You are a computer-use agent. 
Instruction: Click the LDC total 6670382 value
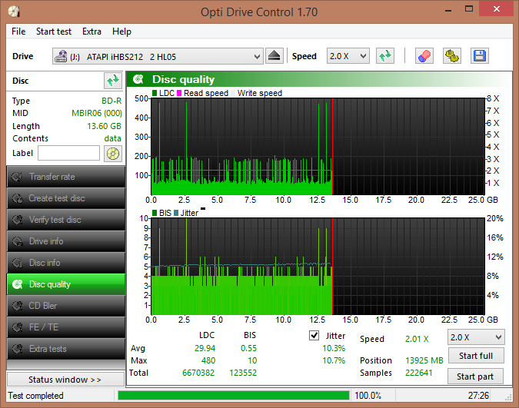pyautogui.click(x=198, y=373)
